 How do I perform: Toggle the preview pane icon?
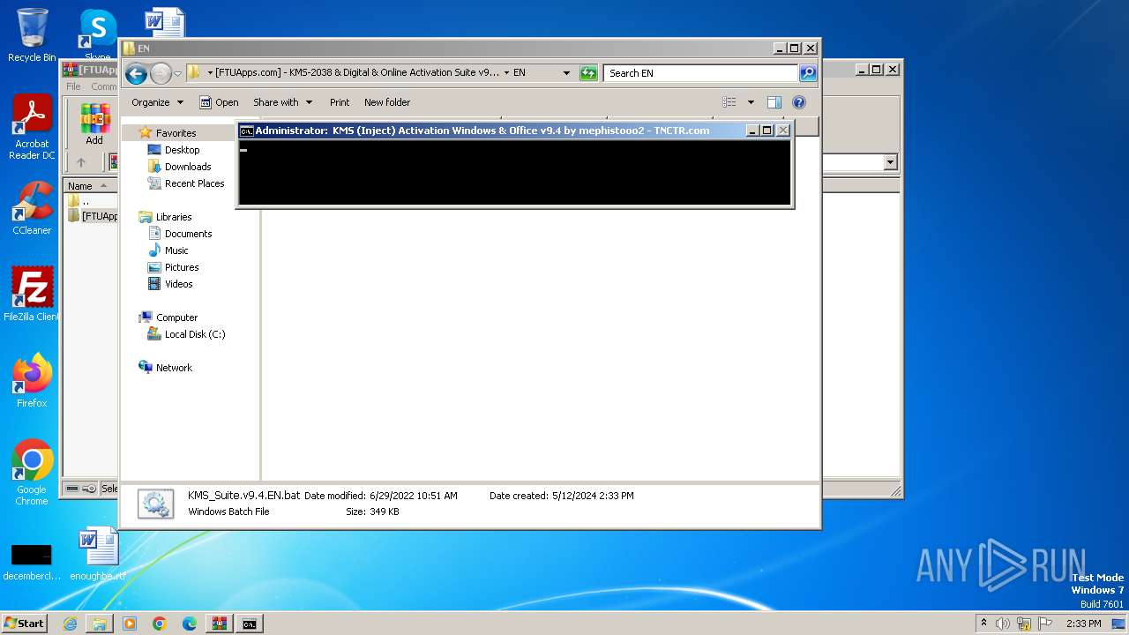(x=774, y=102)
